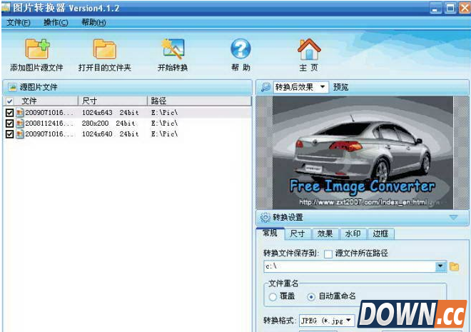471x332 pixels.
Task: Click file icon of 1024x643 image row
Action: (x=20, y=113)
